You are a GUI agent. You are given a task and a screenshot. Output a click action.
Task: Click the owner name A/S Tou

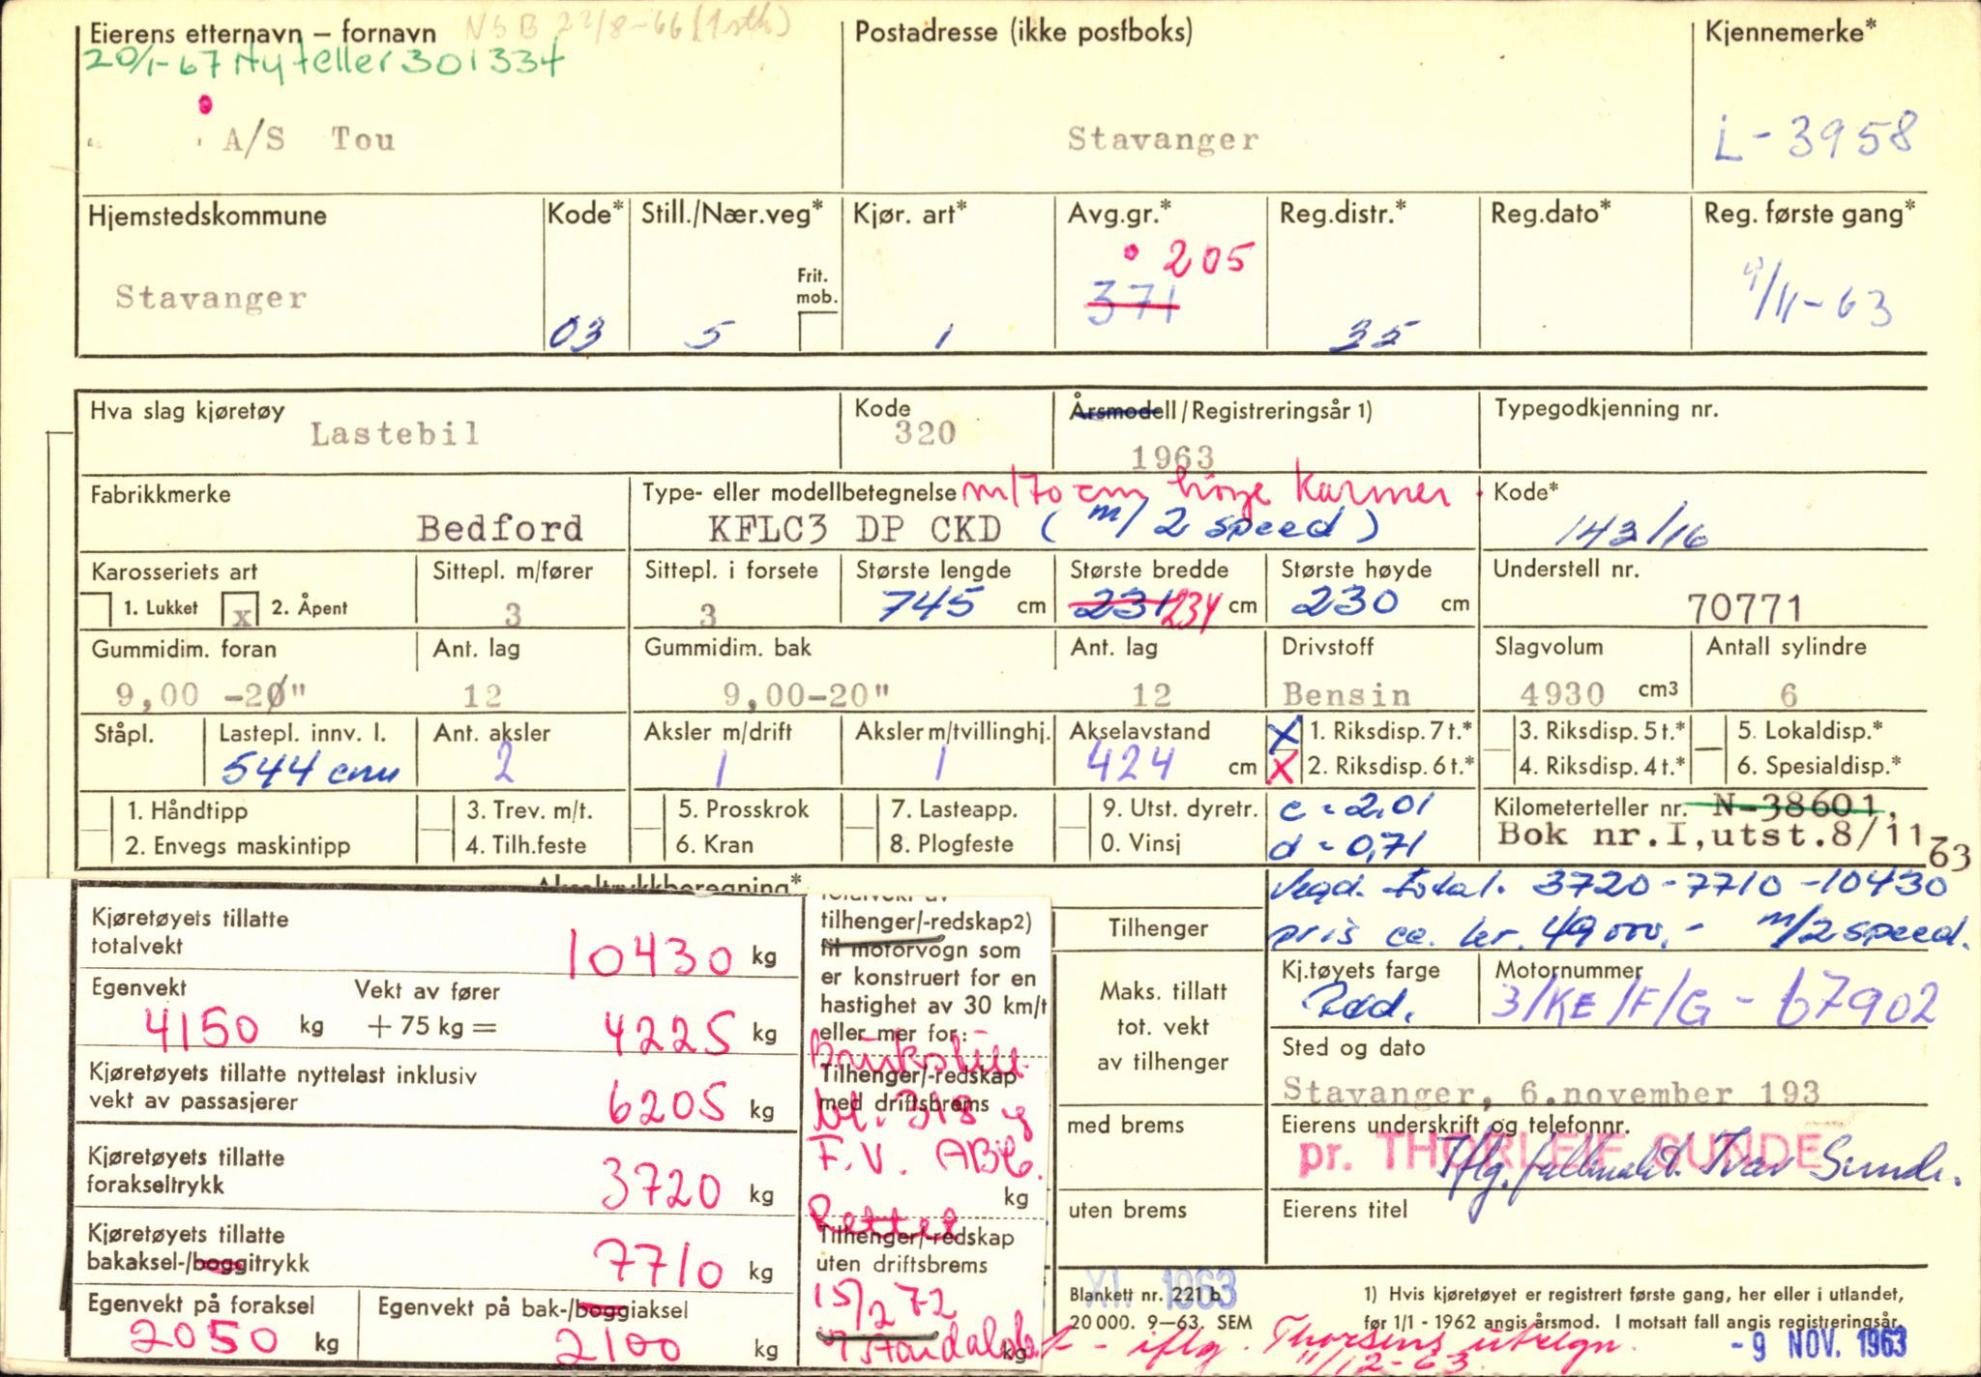pyautogui.click(x=309, y=139)
